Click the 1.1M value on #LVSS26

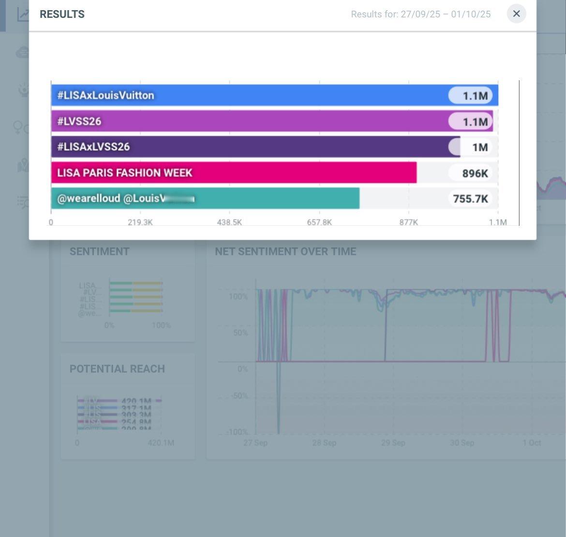pos(470,121)
